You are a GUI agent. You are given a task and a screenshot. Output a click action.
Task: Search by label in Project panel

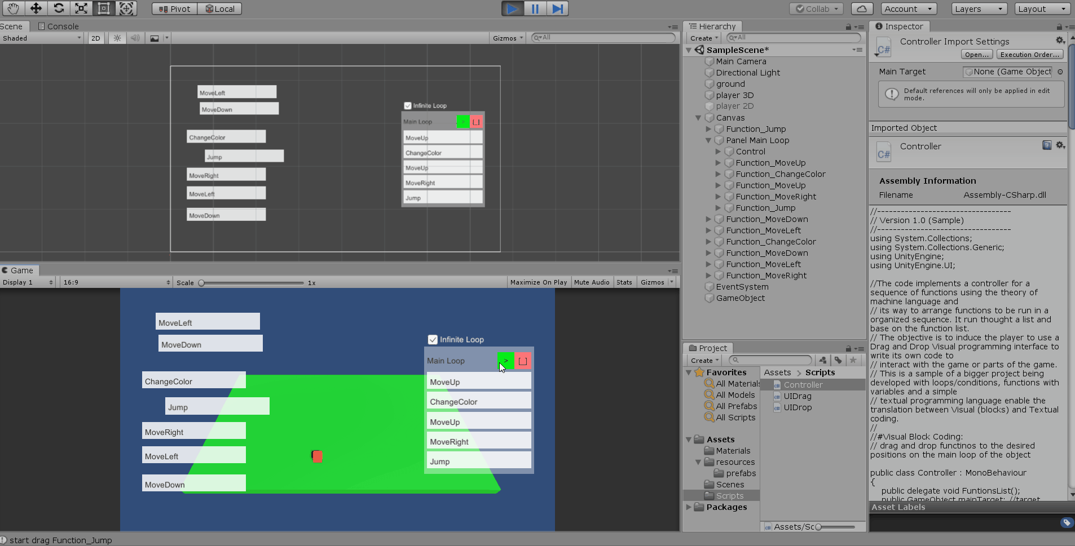[838, 360]
